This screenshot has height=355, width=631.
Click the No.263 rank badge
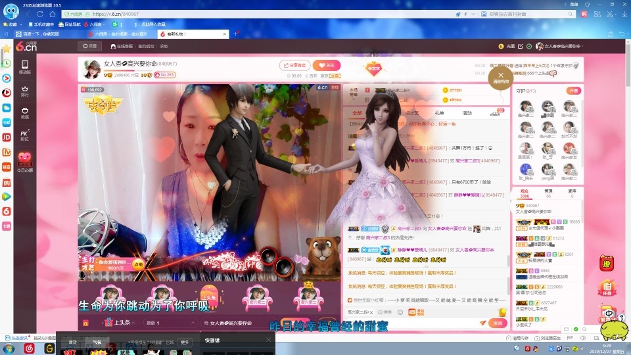pyautogui.click(x=164, y=75)
